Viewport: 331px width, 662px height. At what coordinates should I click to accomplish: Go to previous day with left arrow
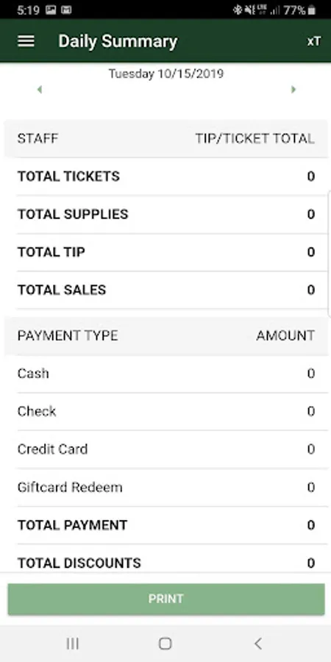point(39,90)
